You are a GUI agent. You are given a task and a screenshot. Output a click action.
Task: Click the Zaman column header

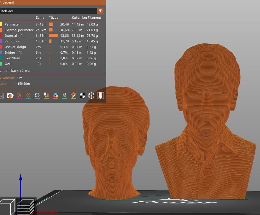coord(41,17)
